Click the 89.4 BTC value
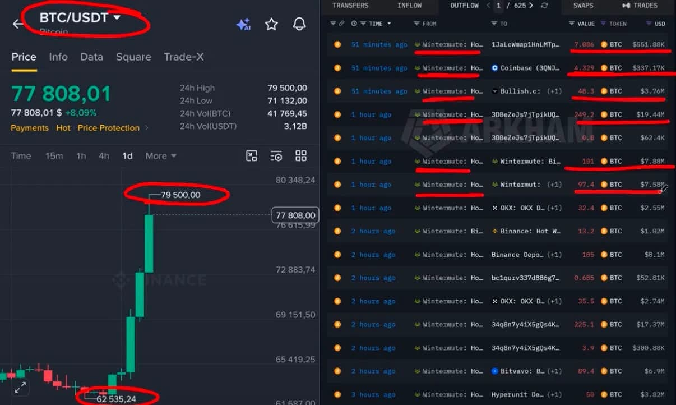 tap(586, 371)
